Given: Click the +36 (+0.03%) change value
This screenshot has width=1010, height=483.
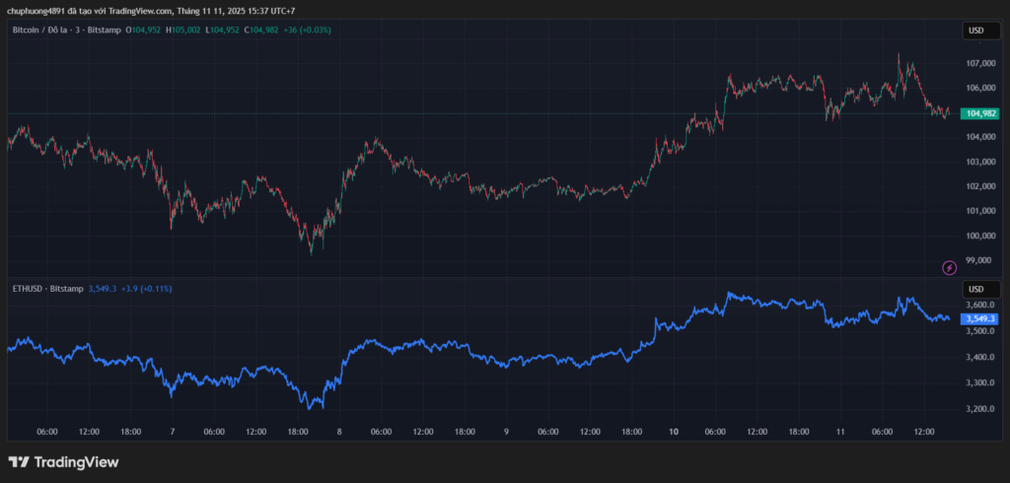Looking at the screenshot, I should click(307, 31).
